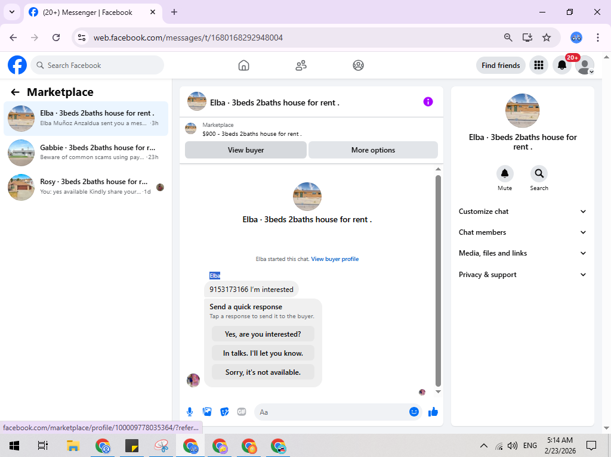Send quick response "Sorry, it's not available."
Image resolution: width=611 pixels, height=457 pixels.
(263, 372)
